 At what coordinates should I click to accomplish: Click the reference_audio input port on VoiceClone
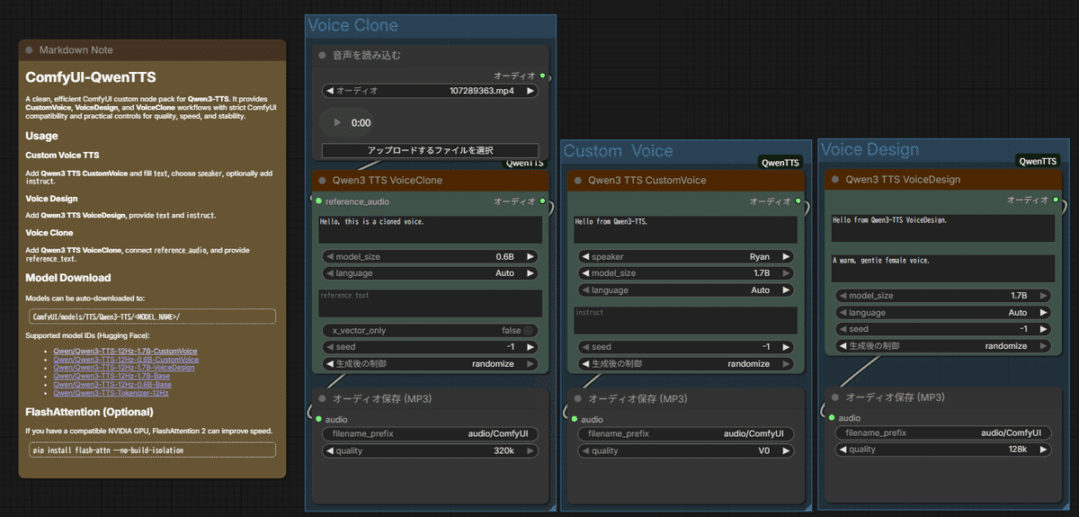click(318, 201)
